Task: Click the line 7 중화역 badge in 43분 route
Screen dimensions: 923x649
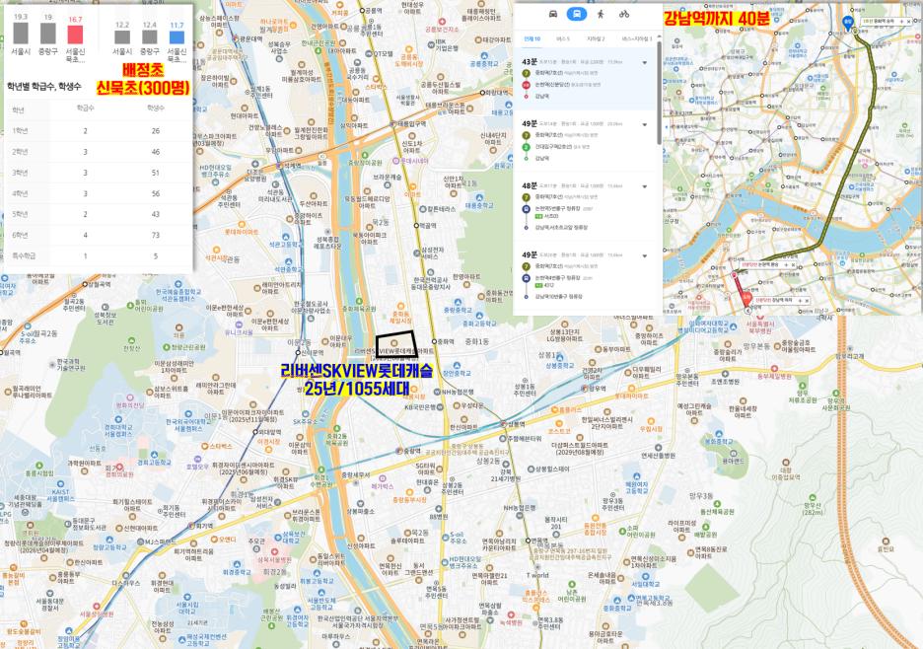Action: tap(527, 74)
